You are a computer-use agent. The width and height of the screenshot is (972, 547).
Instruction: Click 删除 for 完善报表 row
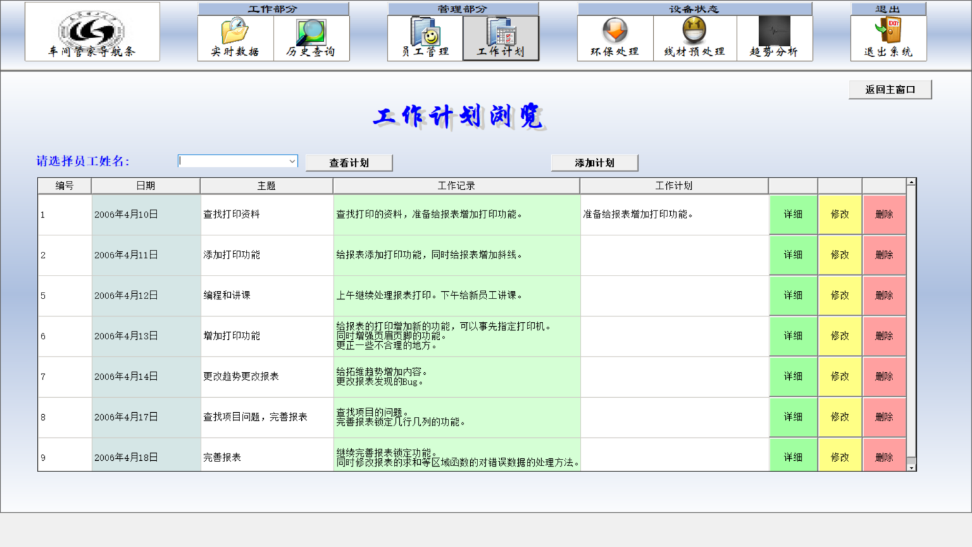click(x=885, y=455)
